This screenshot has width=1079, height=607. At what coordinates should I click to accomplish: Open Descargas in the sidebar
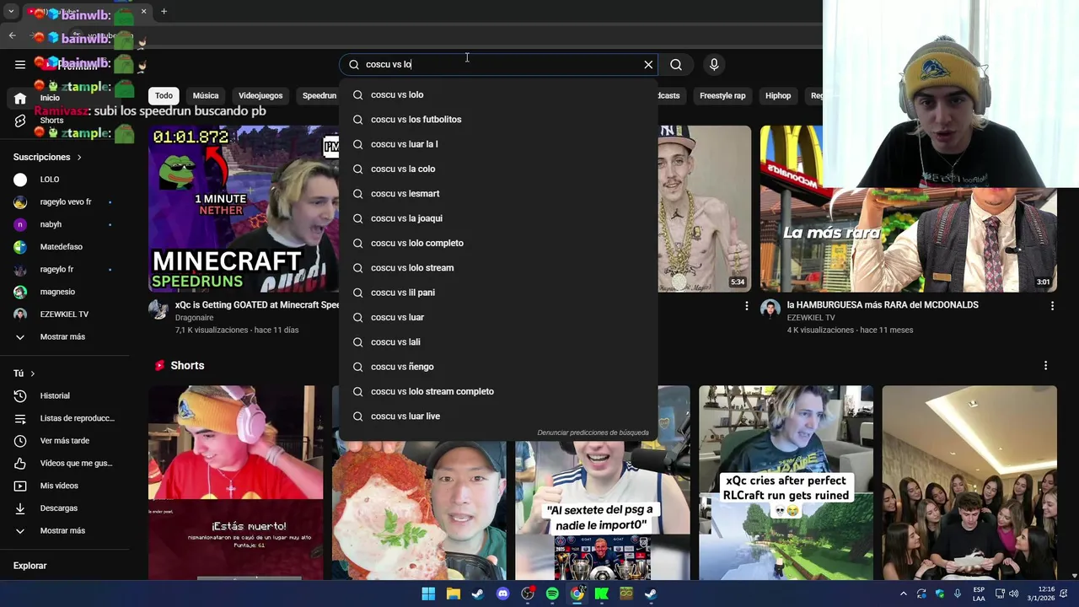click(x=64, y=508)
